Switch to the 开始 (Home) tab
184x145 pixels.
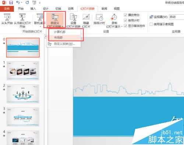(x=21, y=8)
